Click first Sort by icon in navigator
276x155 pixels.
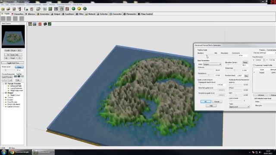[x=16, y=77]
